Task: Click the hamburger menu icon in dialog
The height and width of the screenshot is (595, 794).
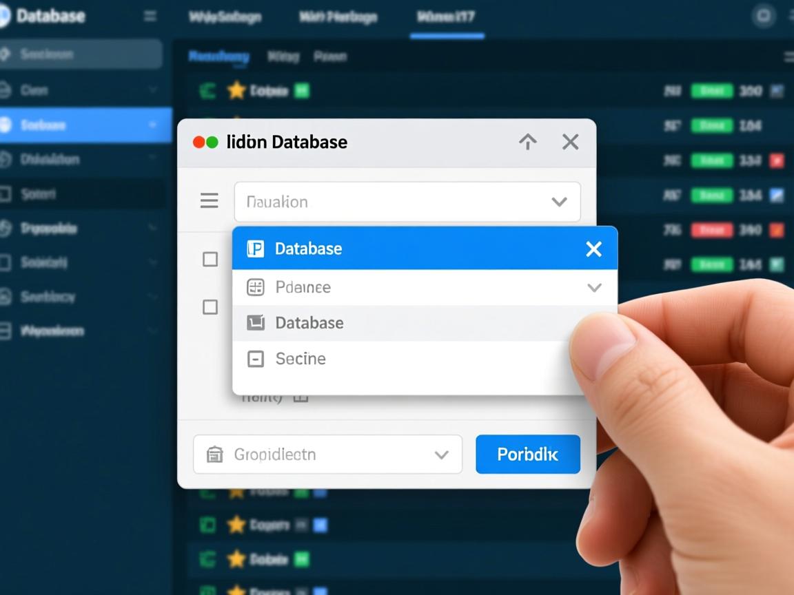Action: coord(209,201)
